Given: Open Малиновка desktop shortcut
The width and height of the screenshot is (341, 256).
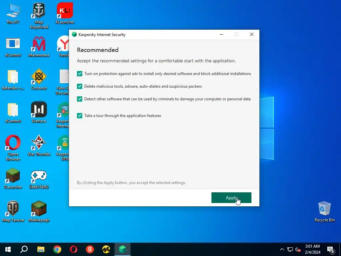Looking at the screenshot, I should pos(39,47).
